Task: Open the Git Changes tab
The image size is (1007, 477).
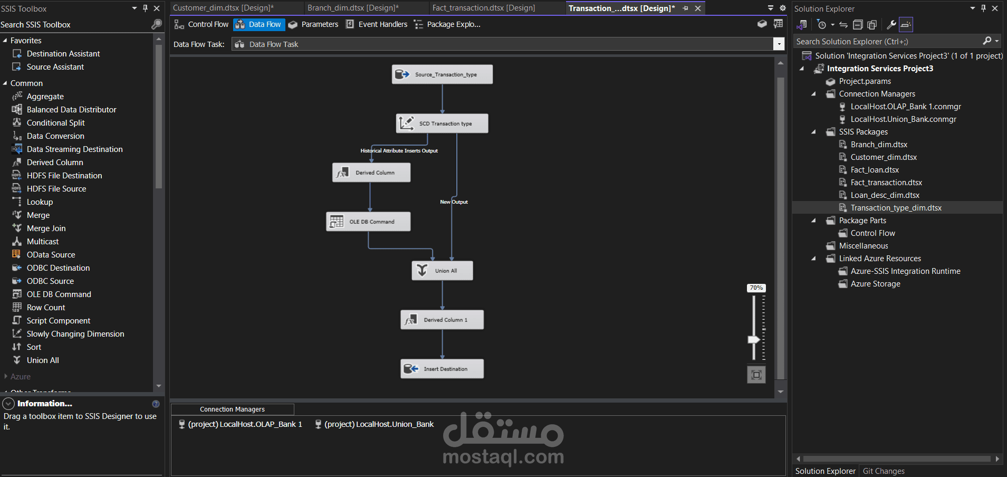Action: pos(884,471)
